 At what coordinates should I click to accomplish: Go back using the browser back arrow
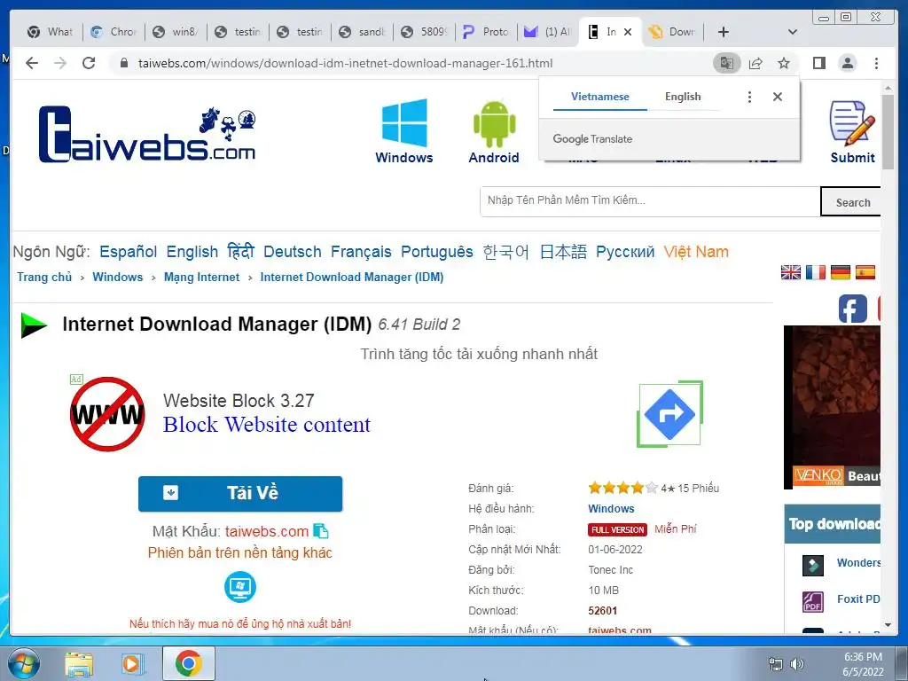[x=32, y=63]
